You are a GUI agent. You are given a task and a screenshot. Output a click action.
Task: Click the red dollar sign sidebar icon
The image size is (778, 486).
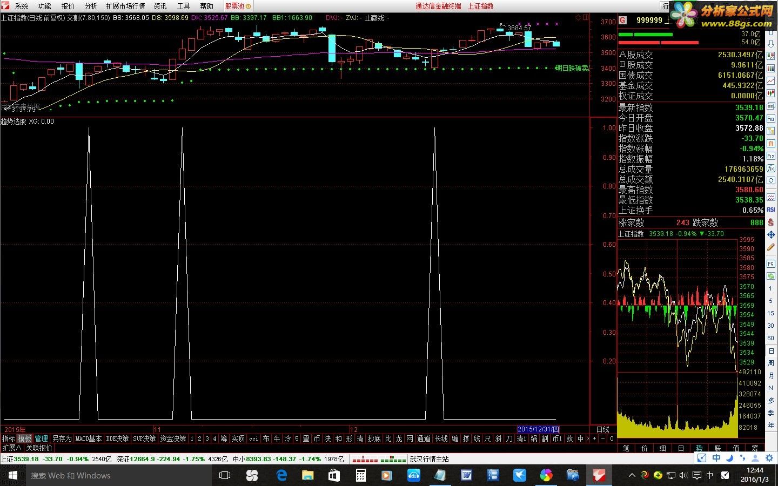(771, 222)
